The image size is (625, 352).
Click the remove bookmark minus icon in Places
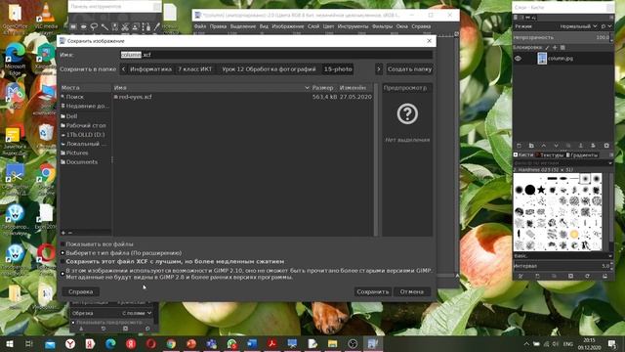70,233
